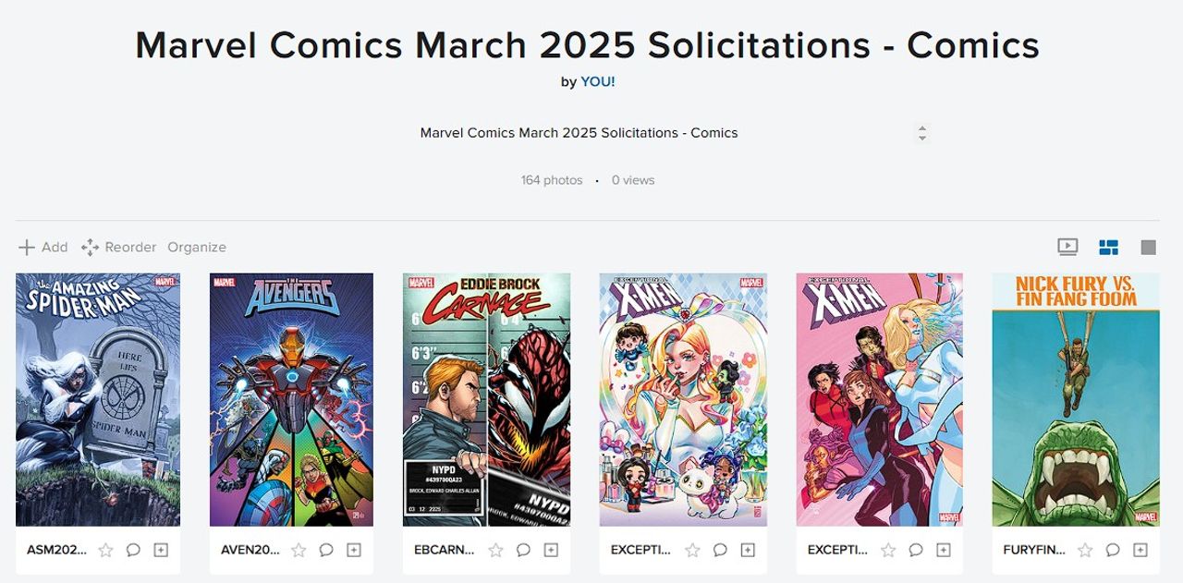Add EBCARN photo to an album
Screen dimensions: 1183x583
click(551, 550)
